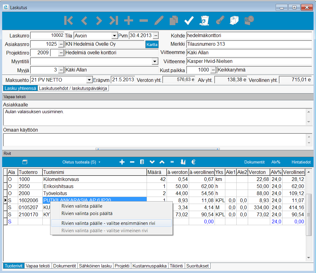
Task: Choose Rivien valinta pois päältä
Action: pos(112,213)
